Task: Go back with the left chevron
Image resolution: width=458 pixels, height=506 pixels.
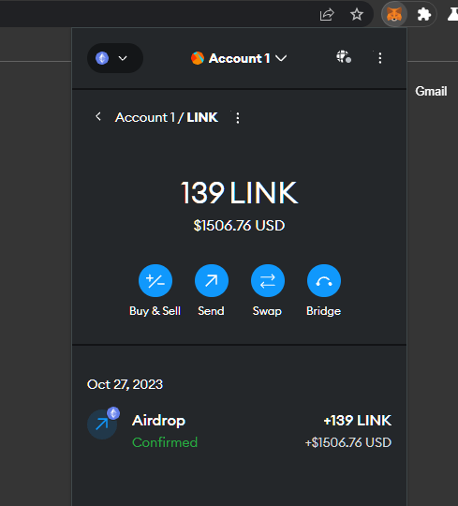Action: point(98,116)
